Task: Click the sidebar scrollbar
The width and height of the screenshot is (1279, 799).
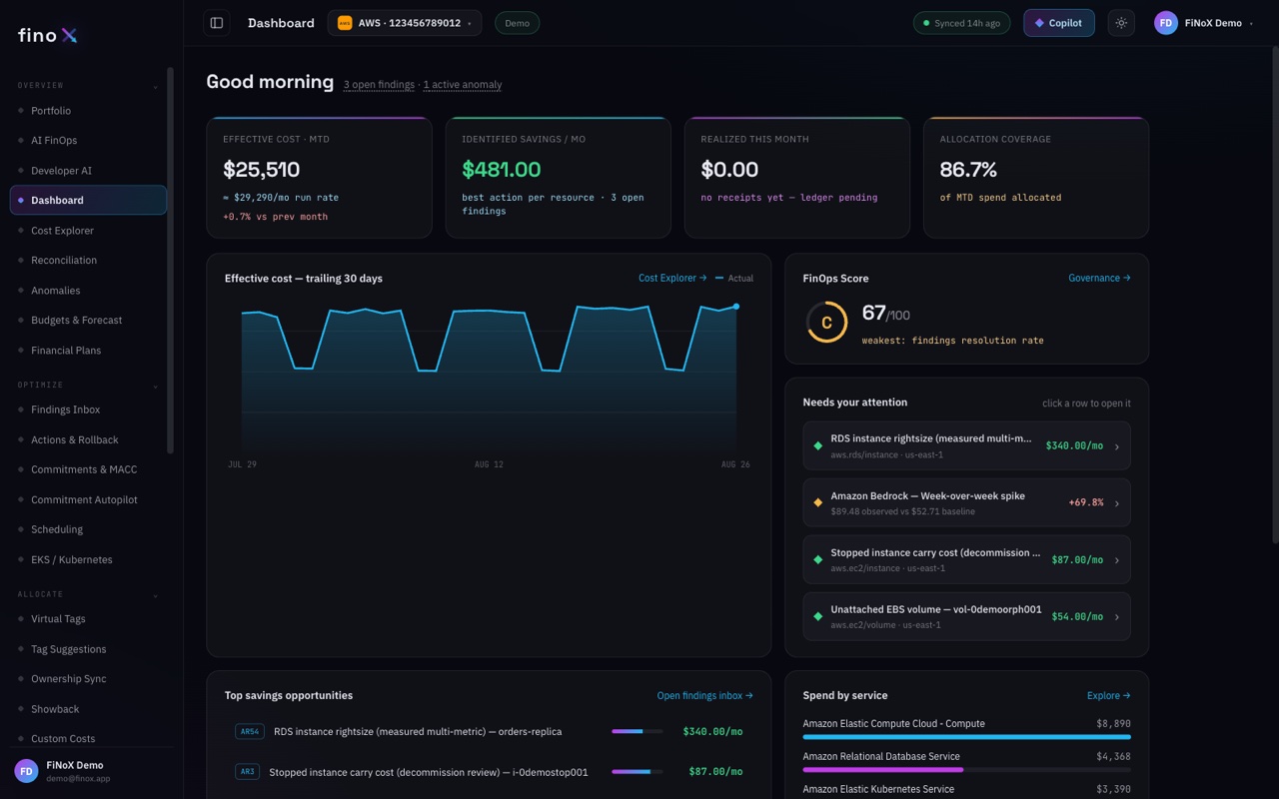Action: (170, 260)
